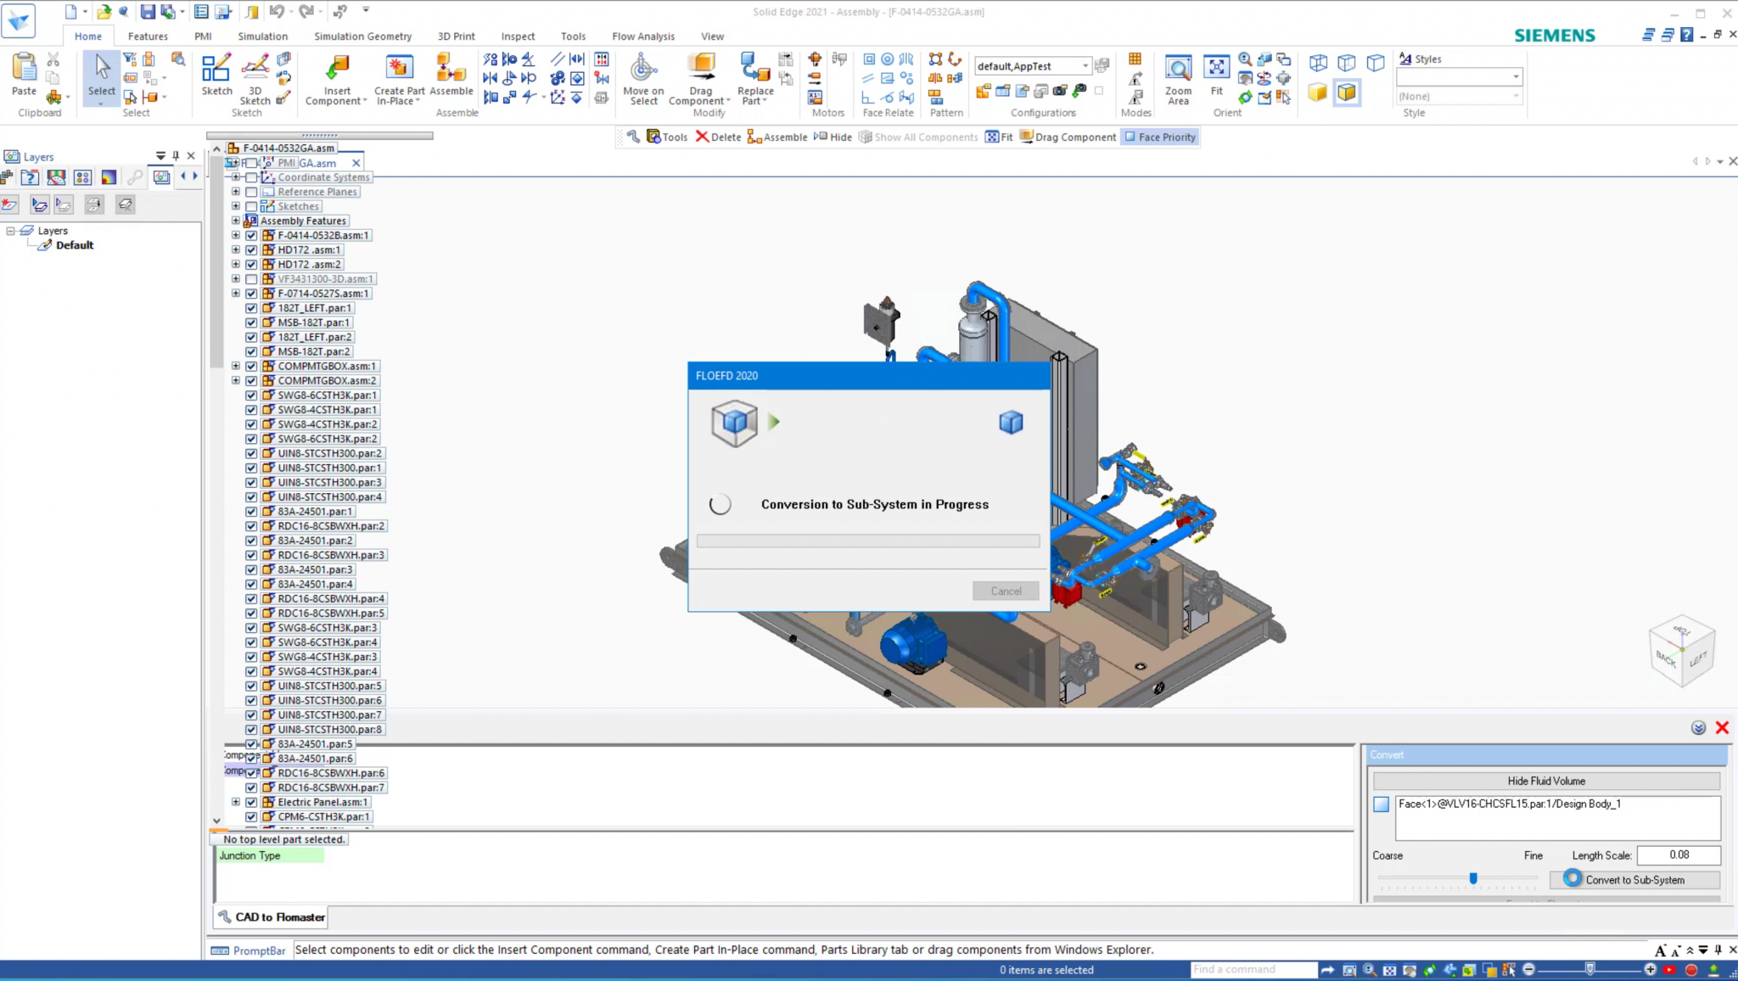This screenshot has width=1738, height=981.
Task: Expand the Coordinate Systems node
Action: click(x=236, y=177)
